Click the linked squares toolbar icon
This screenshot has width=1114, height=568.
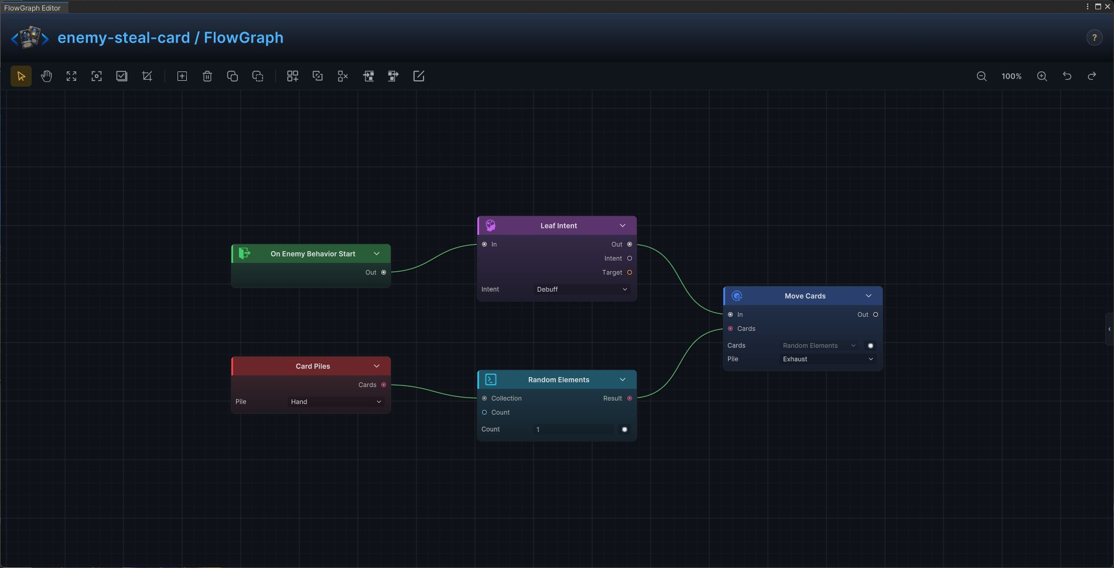317,76
